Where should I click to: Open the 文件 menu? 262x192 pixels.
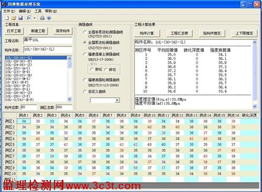pyautogui.click(x=9, y=11)
